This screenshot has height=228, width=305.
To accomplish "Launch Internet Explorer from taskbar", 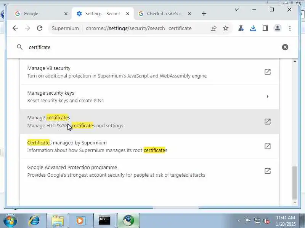I will click(34, 220).
